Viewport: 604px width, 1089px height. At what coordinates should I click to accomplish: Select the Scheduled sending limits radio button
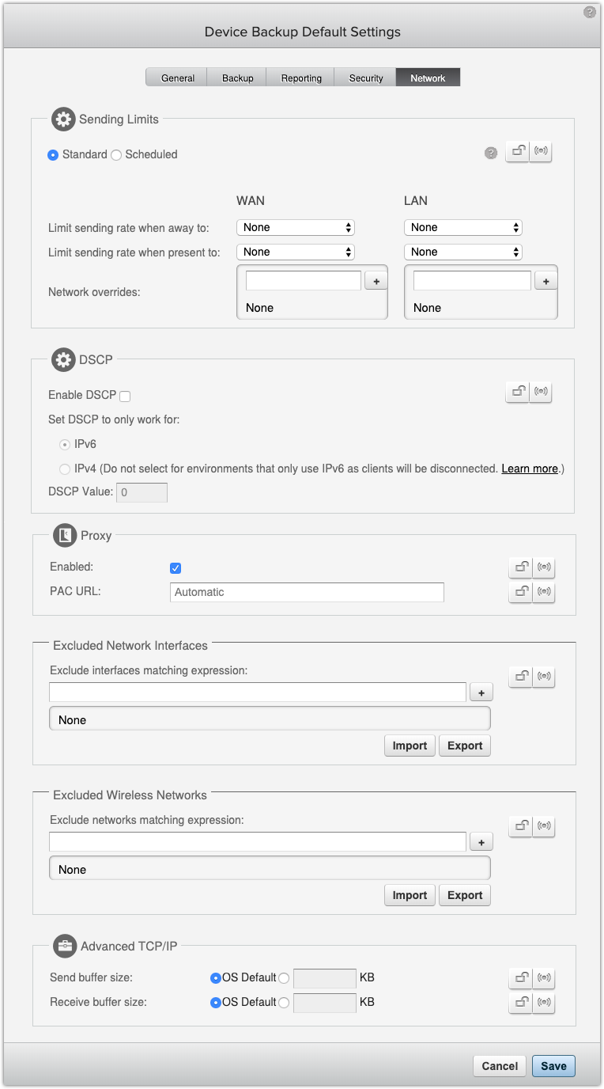[115, 154]
